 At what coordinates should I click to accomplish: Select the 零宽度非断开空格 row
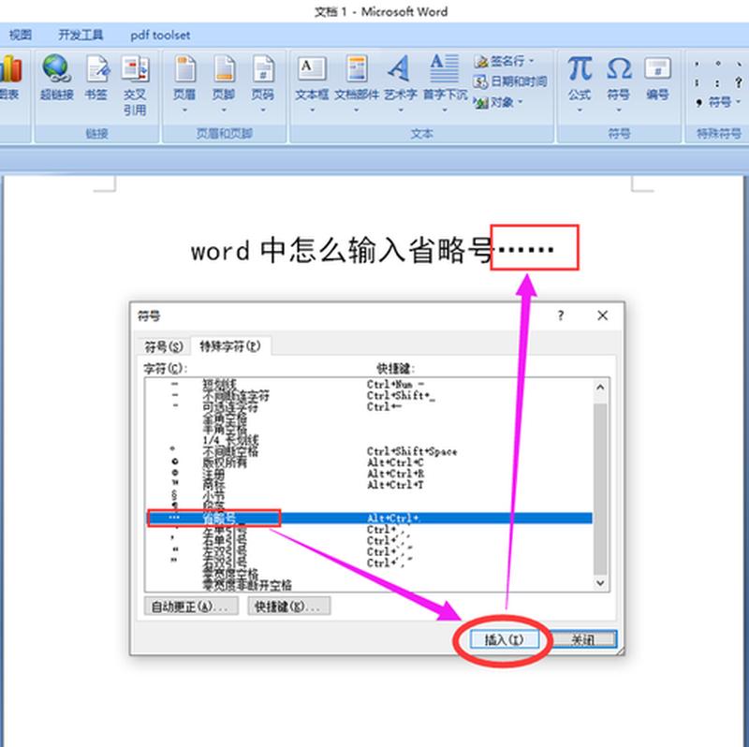pyautogui.click(x=369, y=585)
